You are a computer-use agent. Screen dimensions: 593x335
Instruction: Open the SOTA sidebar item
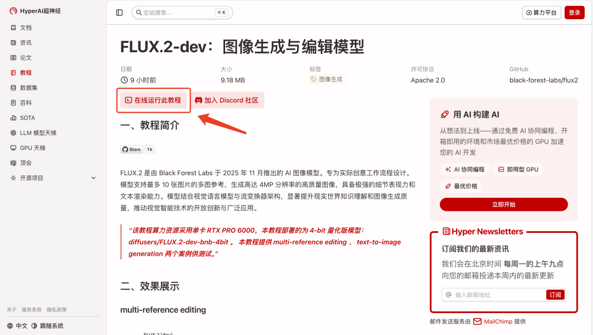pyautogui.click(x=27, y=118)
